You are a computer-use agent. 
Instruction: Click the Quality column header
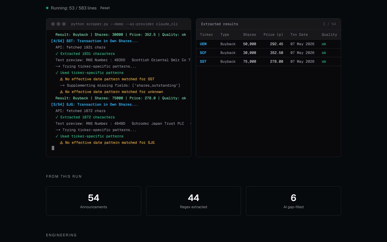329,34
